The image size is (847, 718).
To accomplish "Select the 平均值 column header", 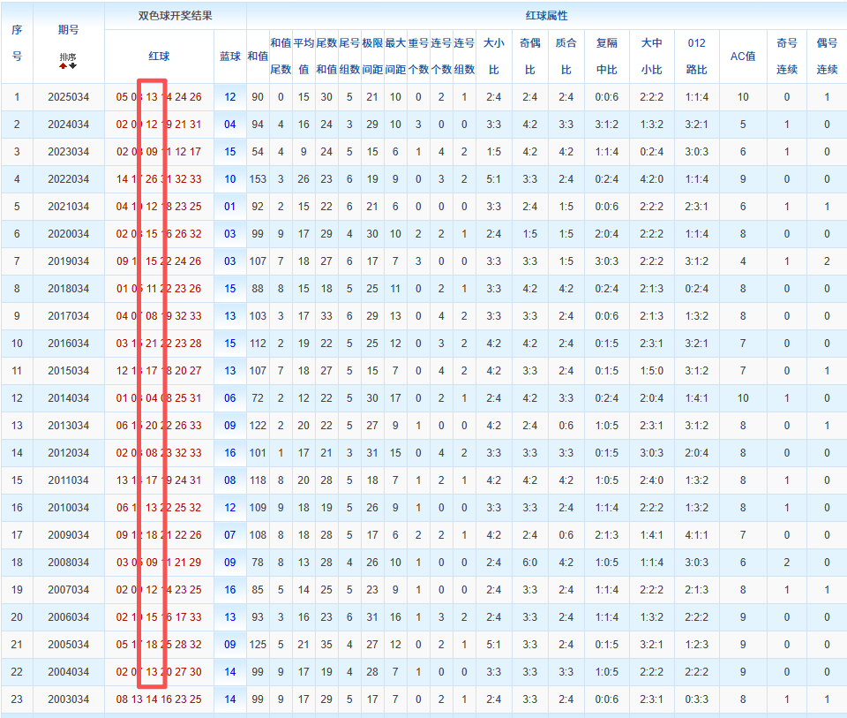I will [x=304, y=57].
